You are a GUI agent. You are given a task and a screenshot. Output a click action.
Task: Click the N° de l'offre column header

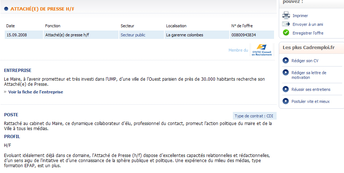click(x=242, y=26)
